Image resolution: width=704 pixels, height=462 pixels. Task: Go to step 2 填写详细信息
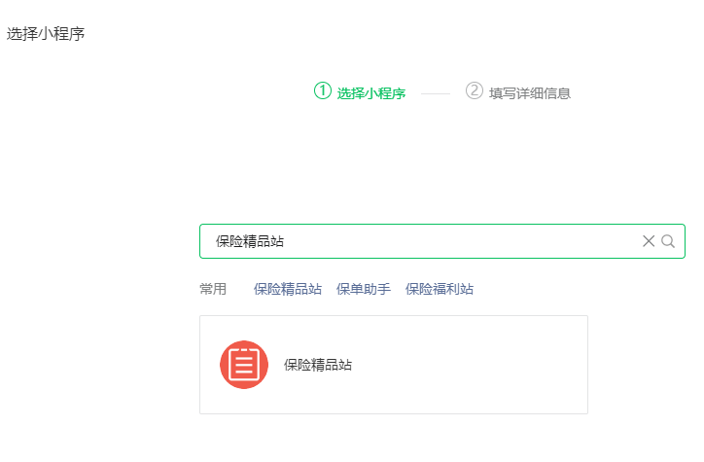(518, 91)
